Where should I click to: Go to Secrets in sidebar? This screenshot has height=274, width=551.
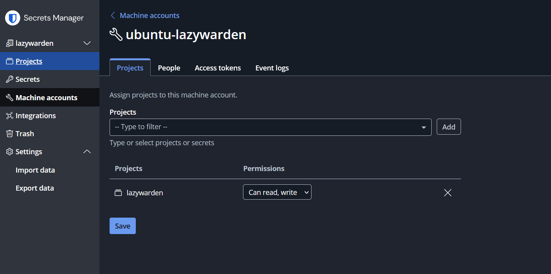pyautogui.click(x=50, y=79)
